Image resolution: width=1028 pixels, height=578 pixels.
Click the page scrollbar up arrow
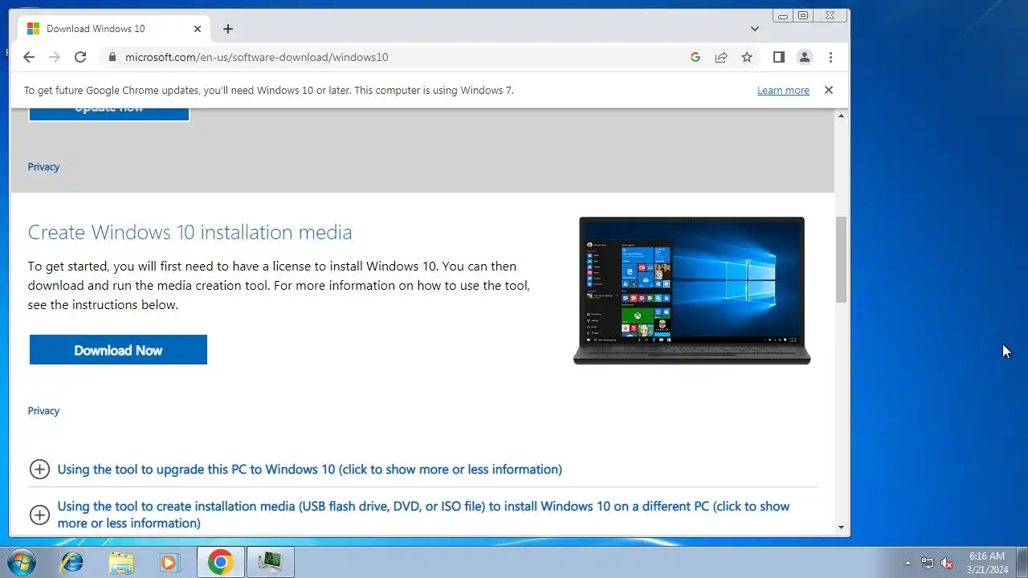coord(842,116)
